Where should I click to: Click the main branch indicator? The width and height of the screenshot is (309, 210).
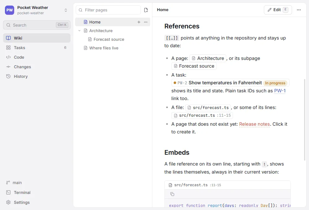pos(14,183)
